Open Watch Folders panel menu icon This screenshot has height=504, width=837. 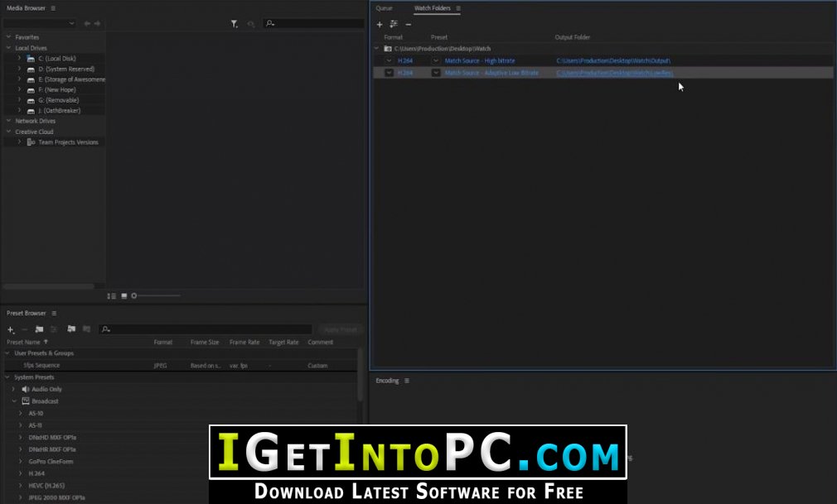[458, 8]
